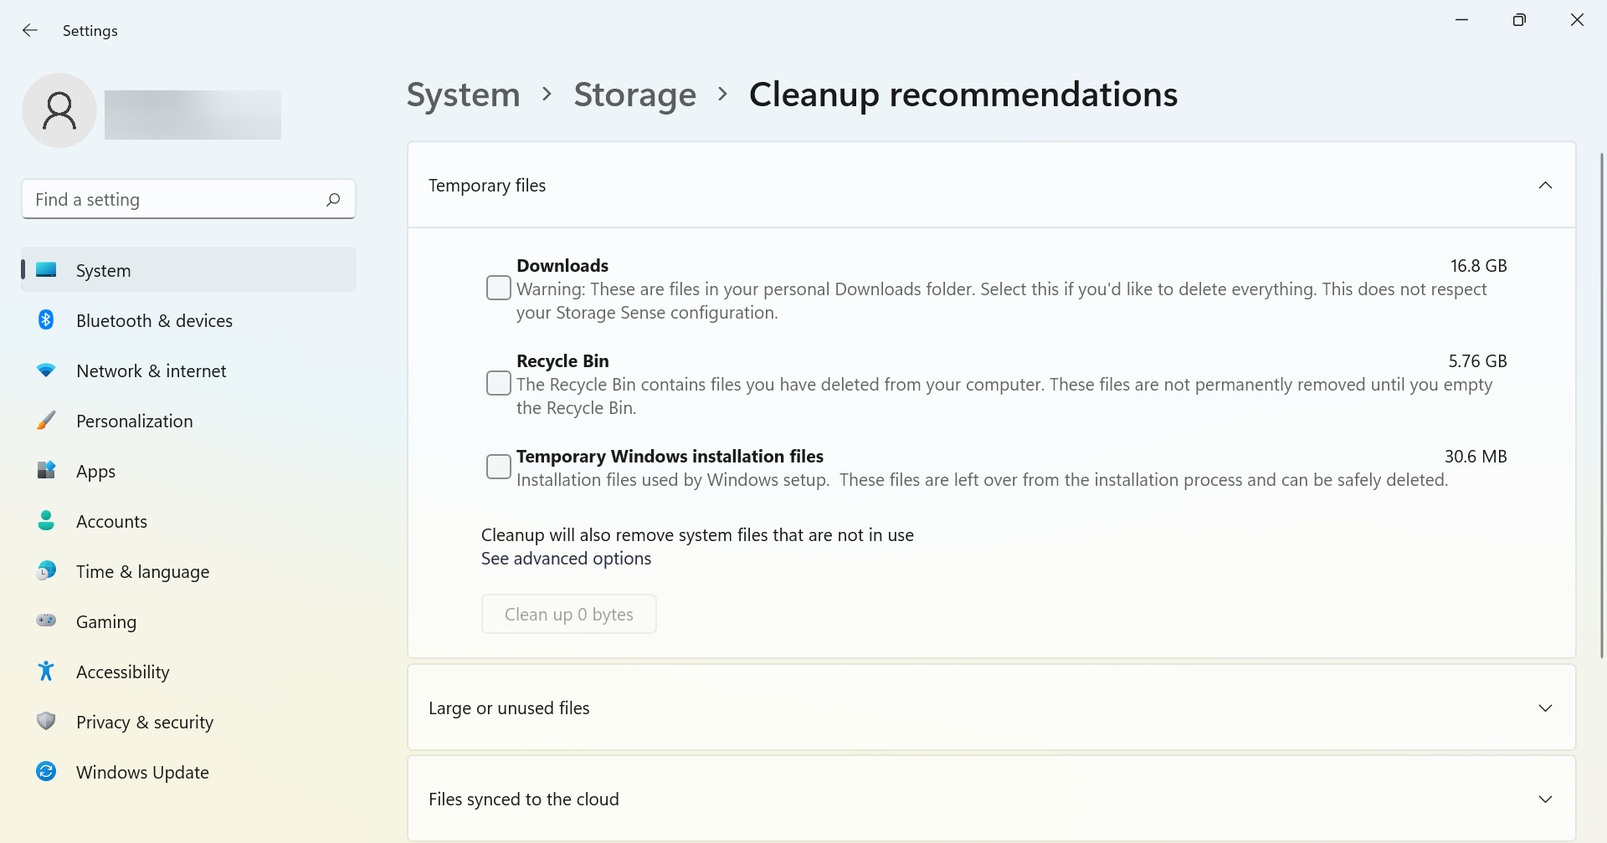The image size is (1607, 843).
Task: Click the Personalization paintbrush icon
Action: coord(46,420)
